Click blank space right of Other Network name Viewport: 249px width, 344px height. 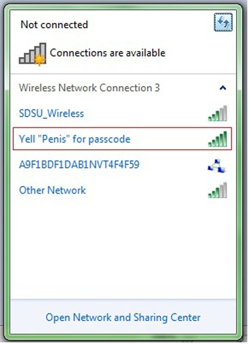[146, 190]
